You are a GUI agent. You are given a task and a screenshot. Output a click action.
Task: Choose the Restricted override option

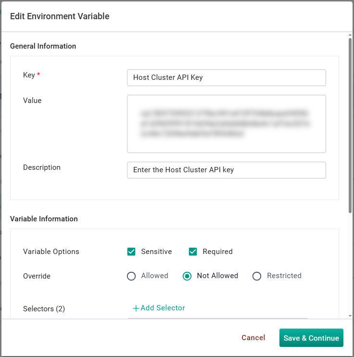click(257, 276)
